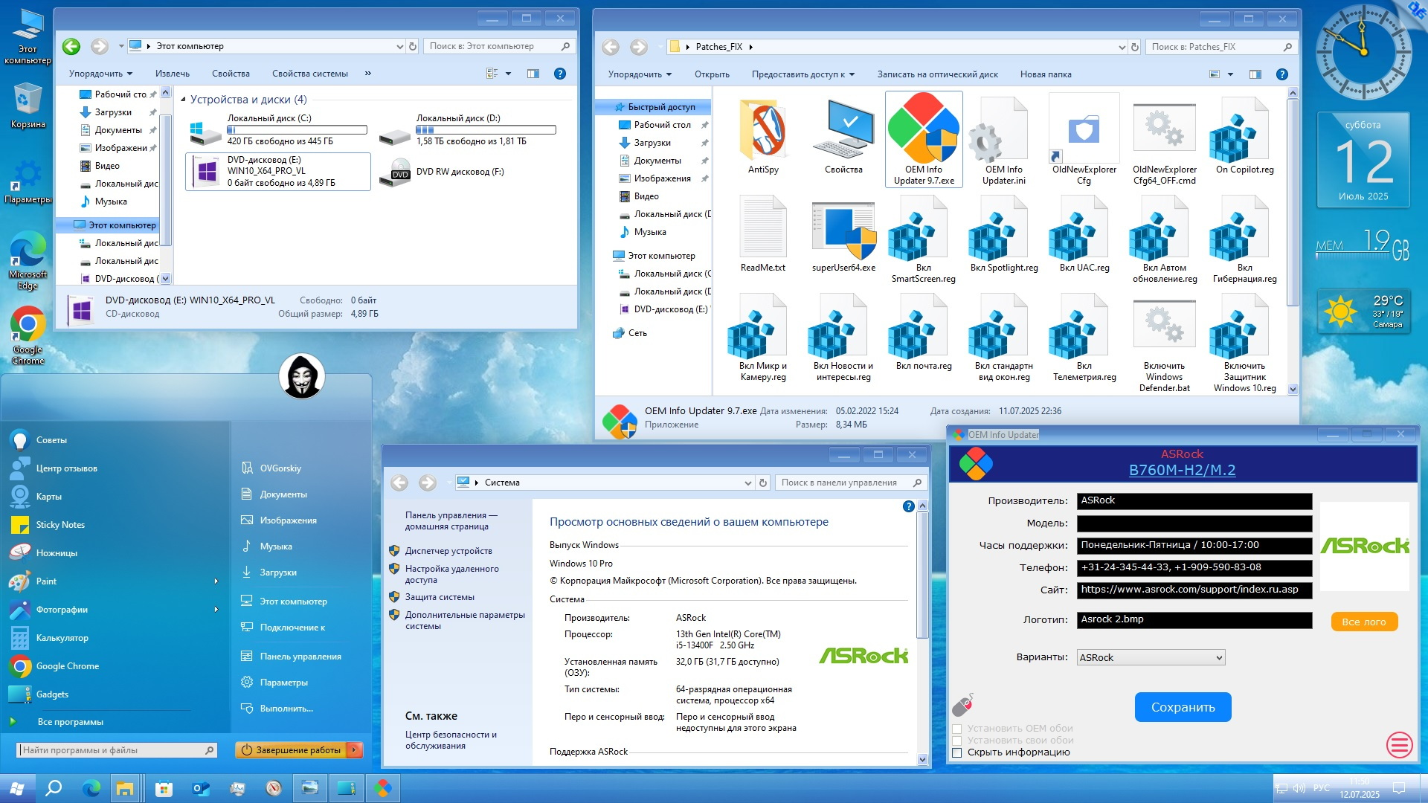Open the AntiSpy folder icon
This screenshot has height=803, width=1428.
pos(763,132)
